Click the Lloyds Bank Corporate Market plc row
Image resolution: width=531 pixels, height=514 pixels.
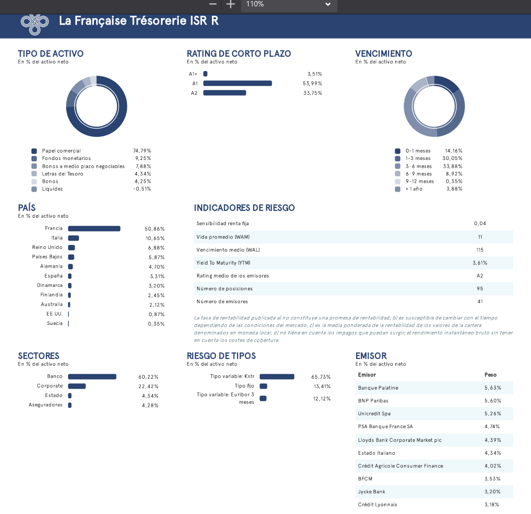tap(434, 440)
